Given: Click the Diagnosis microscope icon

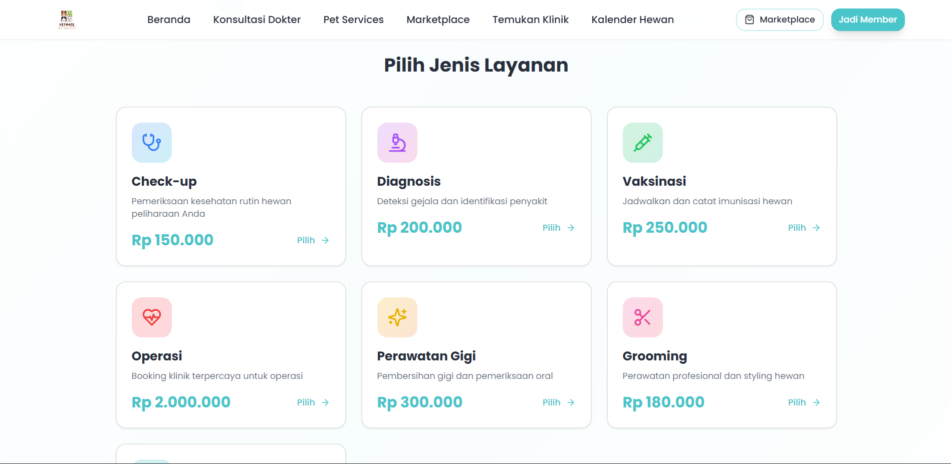Looking at the screenshot, I should pos(397,143).
